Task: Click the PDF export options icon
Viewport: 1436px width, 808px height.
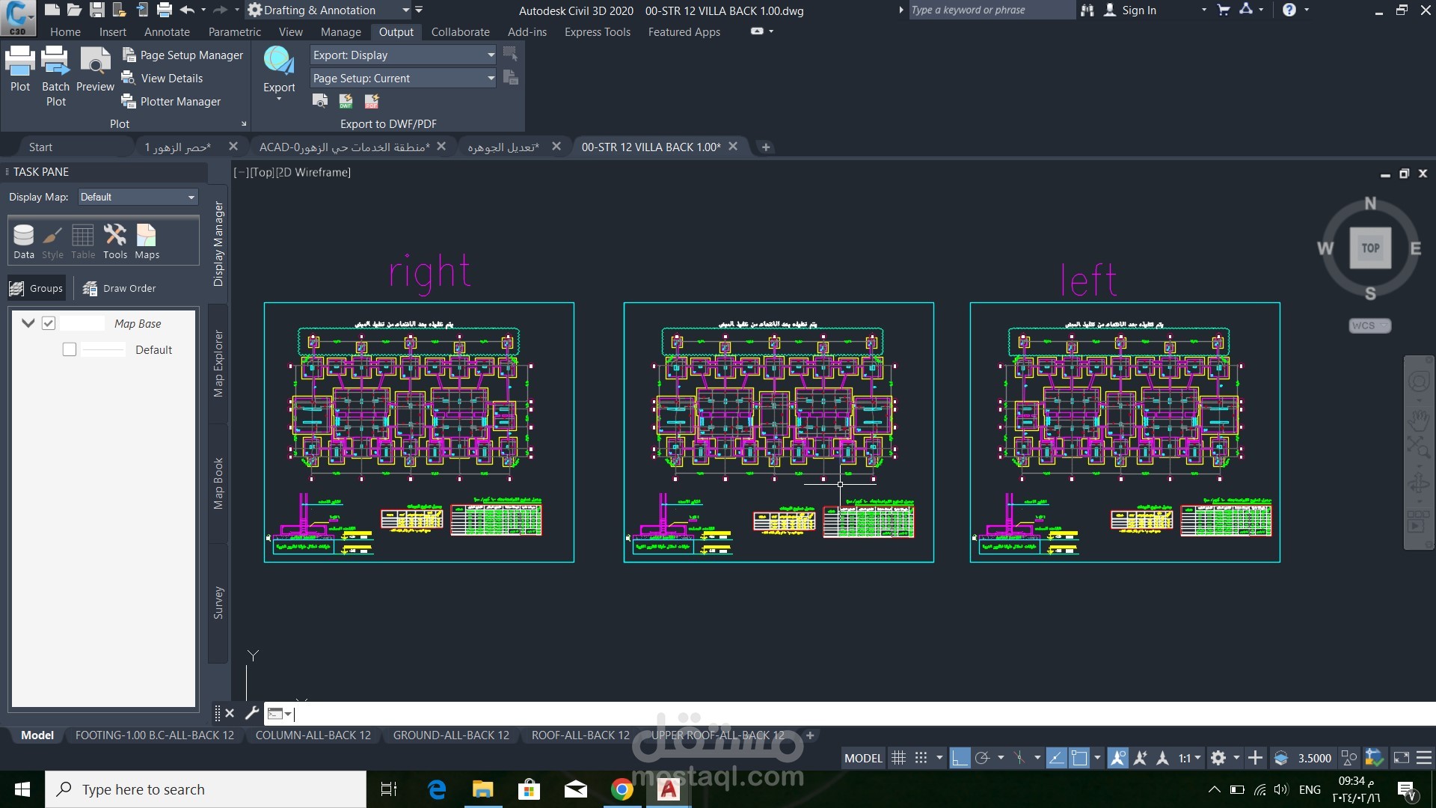Action: pos(372,101)
